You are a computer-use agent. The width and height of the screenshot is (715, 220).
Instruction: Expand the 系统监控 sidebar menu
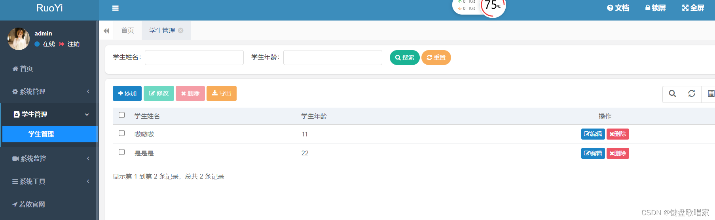pyautogui.click(x=48, y=158)
